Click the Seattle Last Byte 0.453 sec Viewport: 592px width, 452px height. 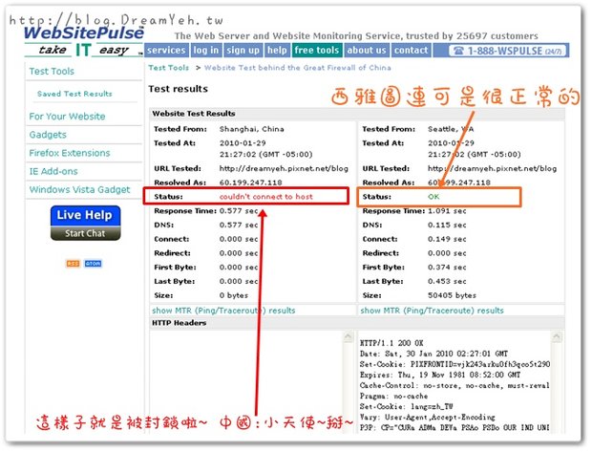coord(447,281)
